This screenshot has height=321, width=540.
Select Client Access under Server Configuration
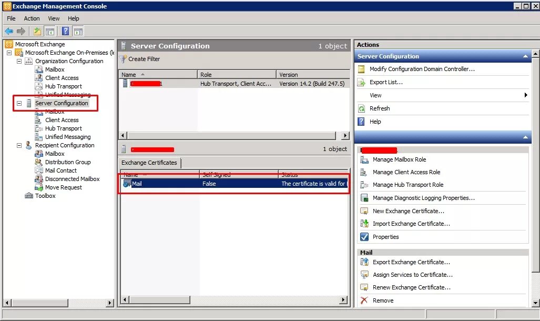click(62, 121)
